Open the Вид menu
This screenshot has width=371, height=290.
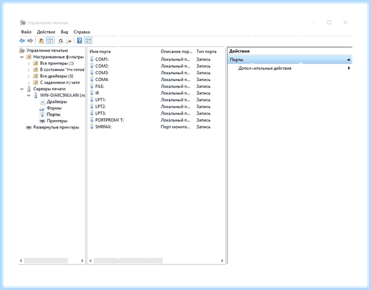click(64, 32)
